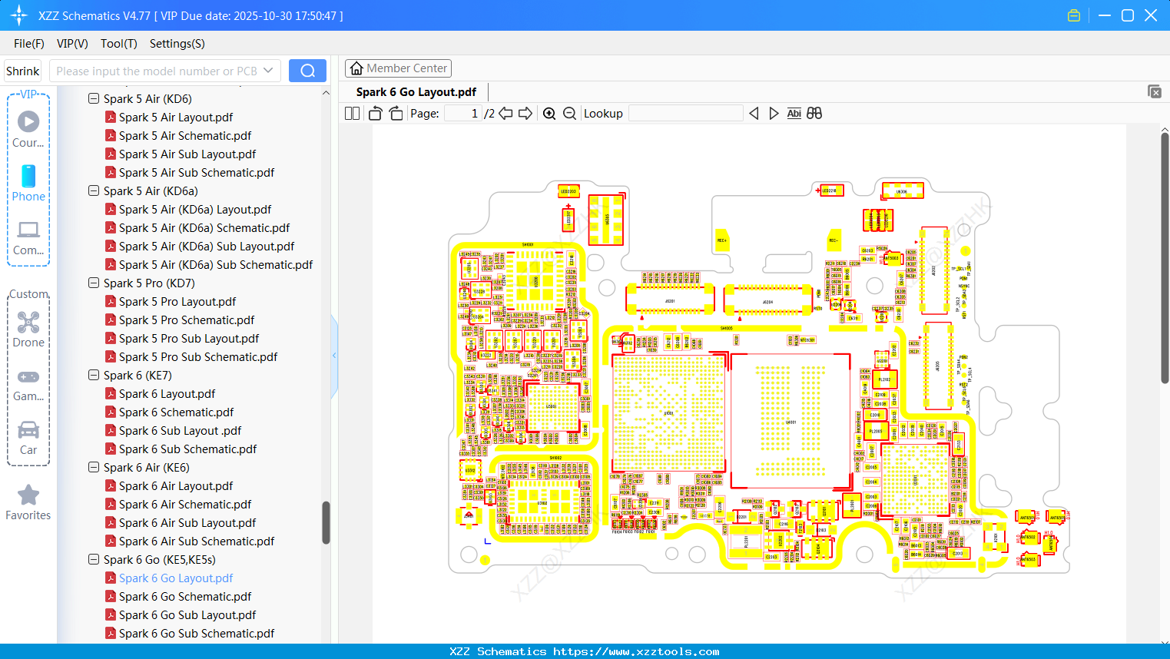Zoom out of the layout view

[x=569, y=113]
